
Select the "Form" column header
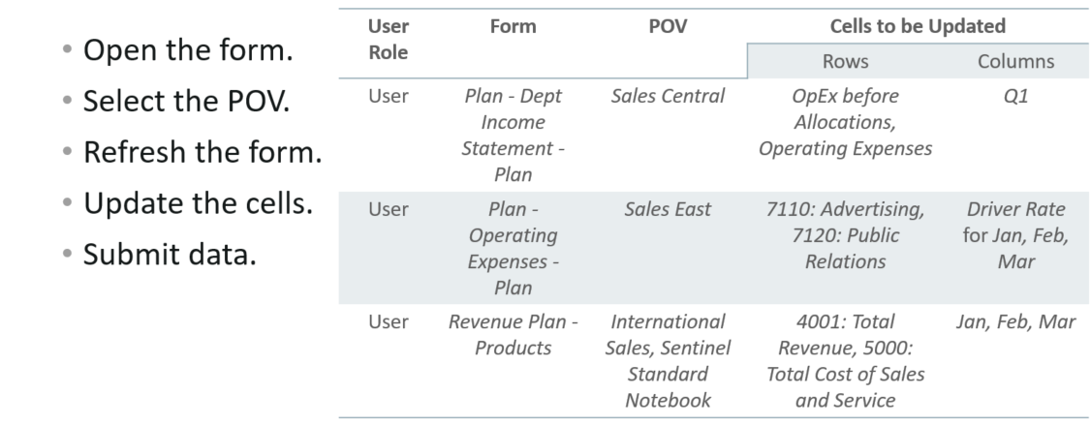pos(529,26)
